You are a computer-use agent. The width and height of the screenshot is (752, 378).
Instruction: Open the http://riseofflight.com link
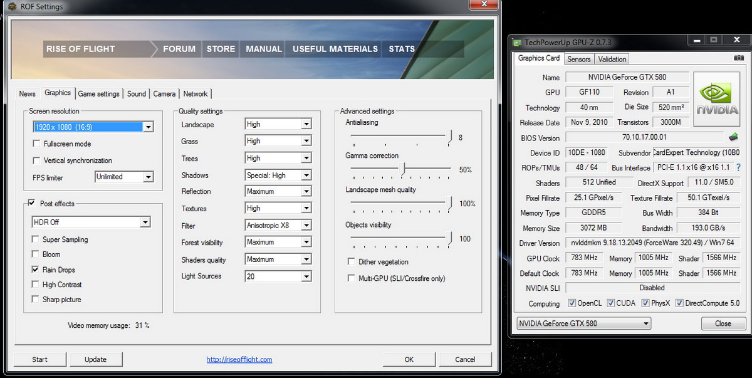pyautogui.click(x=239, y=359)
